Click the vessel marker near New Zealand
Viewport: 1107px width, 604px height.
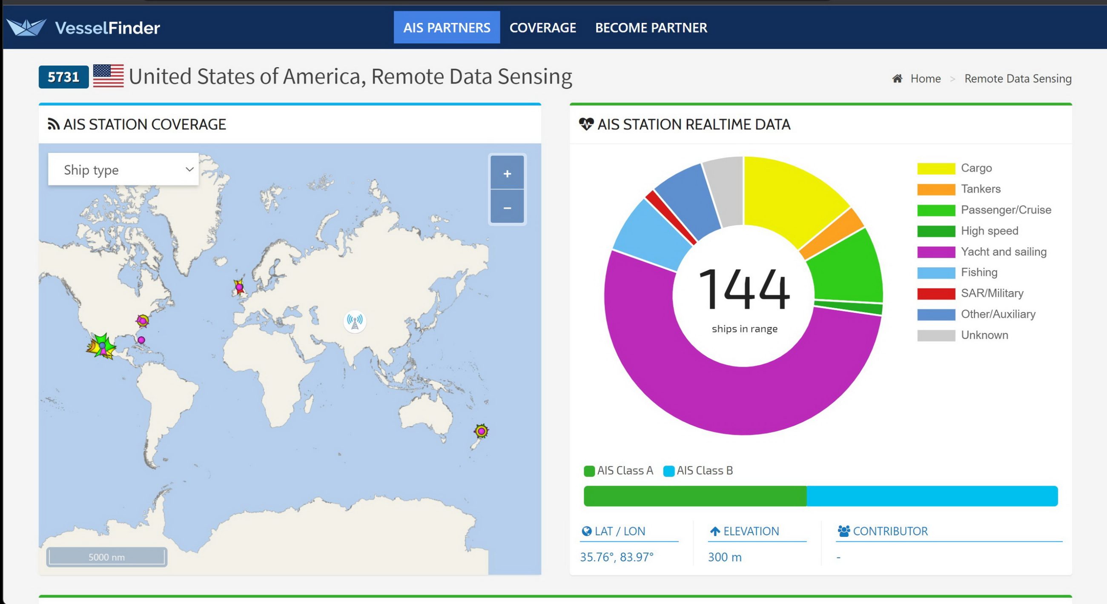(x=481, y=430)
